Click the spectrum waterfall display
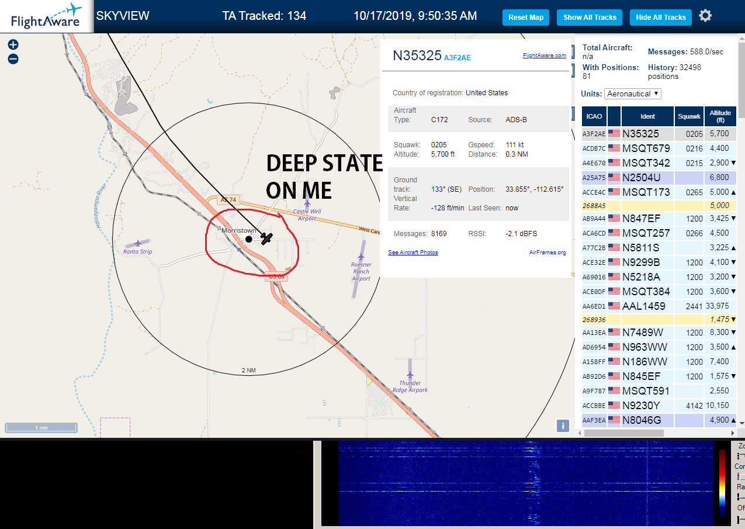The image size is (745, 529). pyautogui.click(x=526, y=483)
